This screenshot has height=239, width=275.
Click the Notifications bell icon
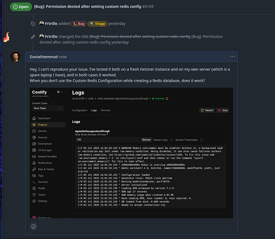click(34, 163)
